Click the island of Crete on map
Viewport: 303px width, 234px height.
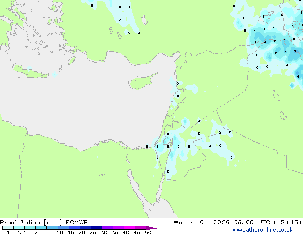31,72
